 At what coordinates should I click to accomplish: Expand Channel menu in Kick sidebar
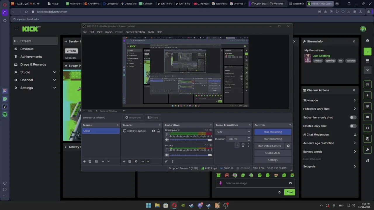click(x=55, y=80)
